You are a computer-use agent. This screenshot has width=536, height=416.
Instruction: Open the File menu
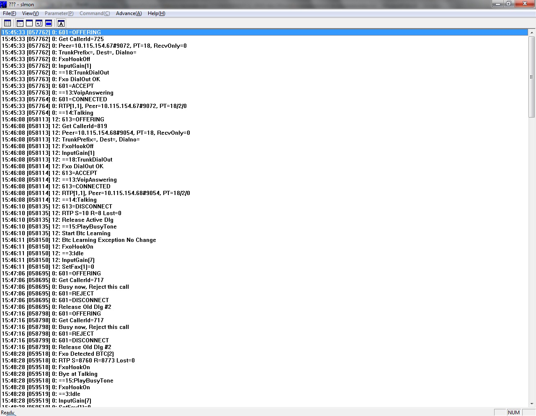[x=9, y=13]
